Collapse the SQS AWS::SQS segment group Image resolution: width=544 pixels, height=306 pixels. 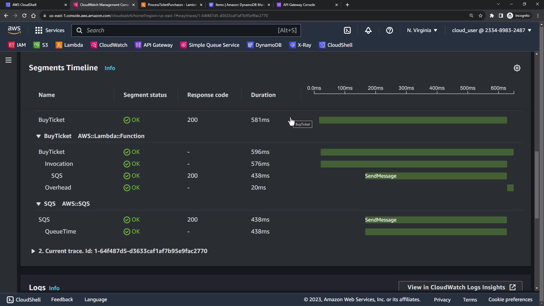(39, 204)
